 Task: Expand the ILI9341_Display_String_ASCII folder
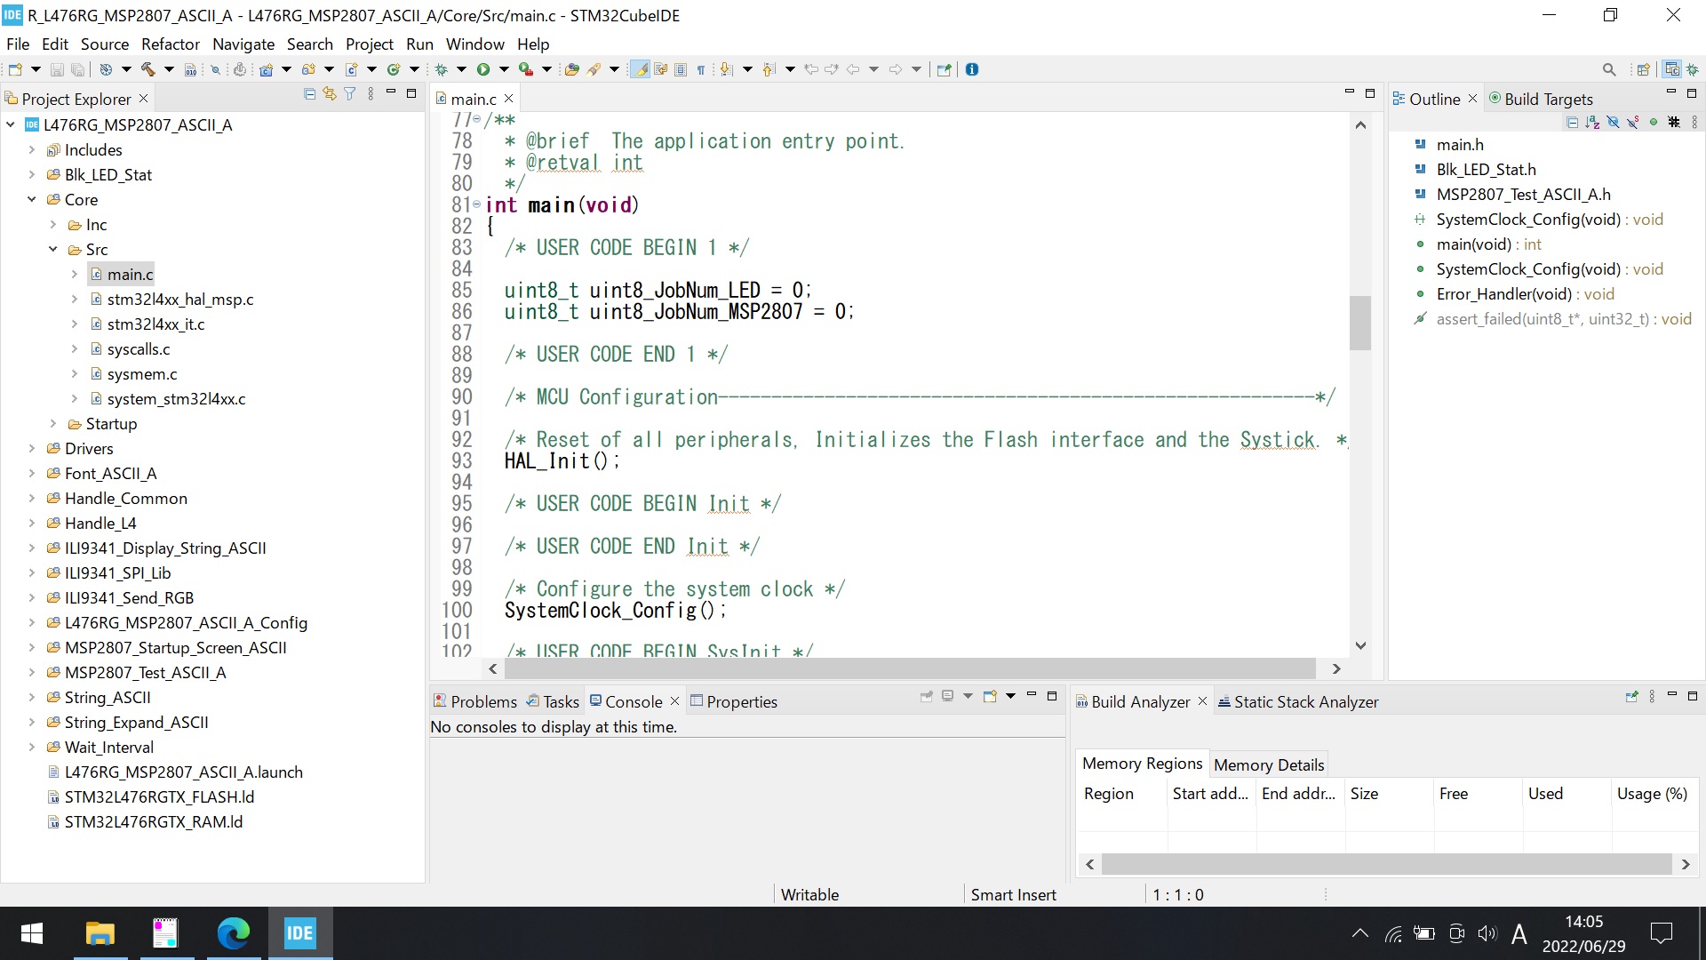(x=28, y=548)
